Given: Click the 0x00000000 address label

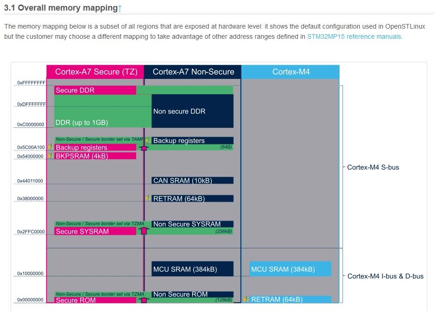Looking at the screenshot, I should pyautogui.click(x=30, y=299).
